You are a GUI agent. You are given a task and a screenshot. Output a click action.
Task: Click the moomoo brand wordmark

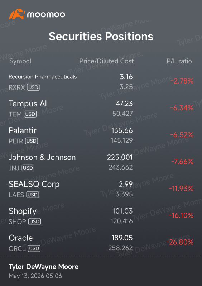pos(46,14)
